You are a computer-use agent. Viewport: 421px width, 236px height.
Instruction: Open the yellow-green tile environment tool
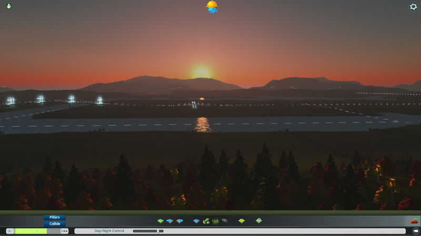[x=242, y=221]
